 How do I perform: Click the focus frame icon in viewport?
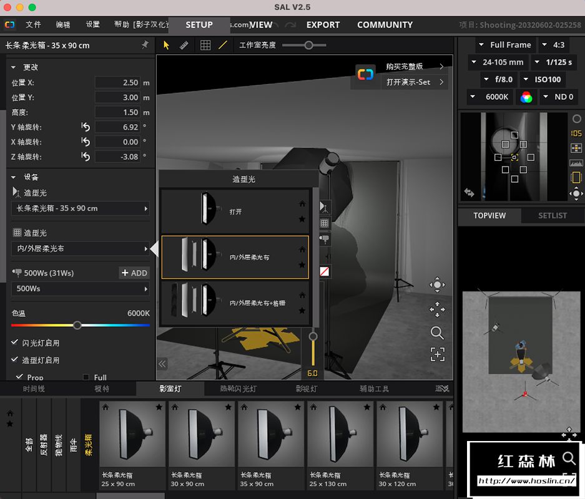point(437,354)
